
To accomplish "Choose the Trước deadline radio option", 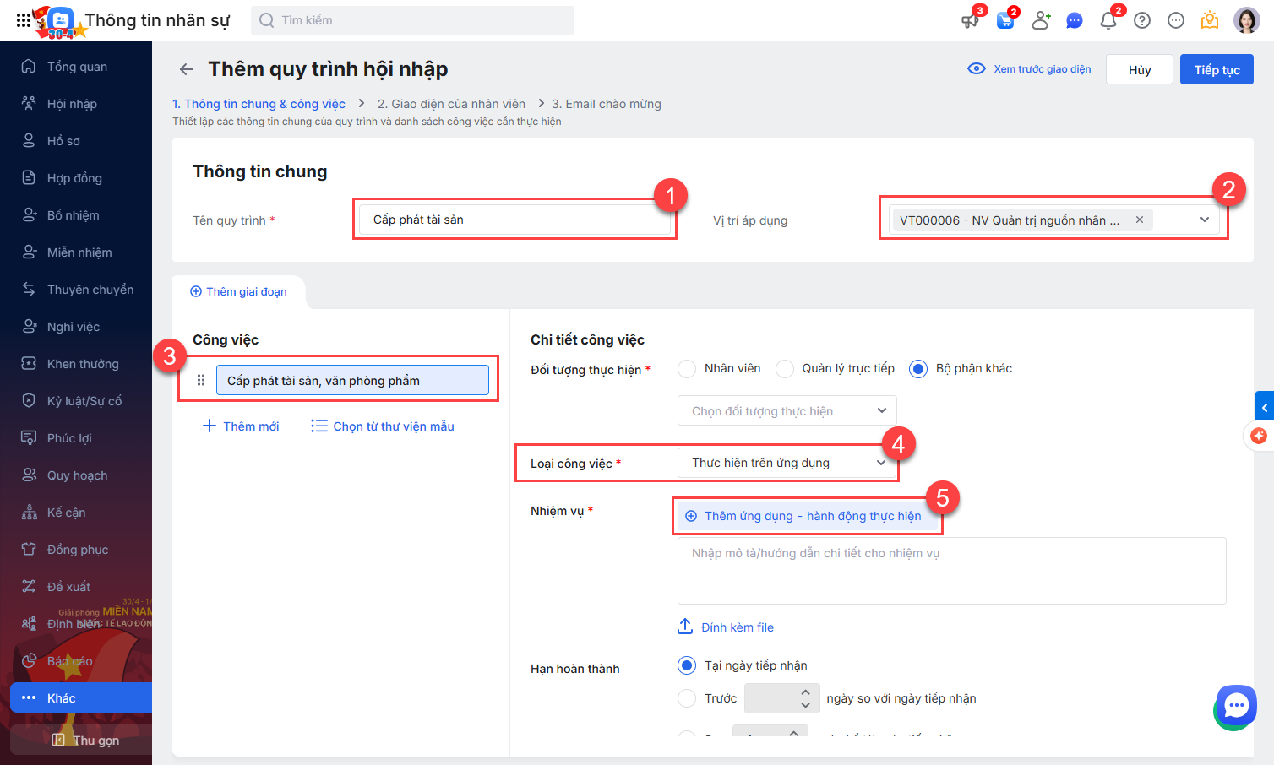I will 688,698.
